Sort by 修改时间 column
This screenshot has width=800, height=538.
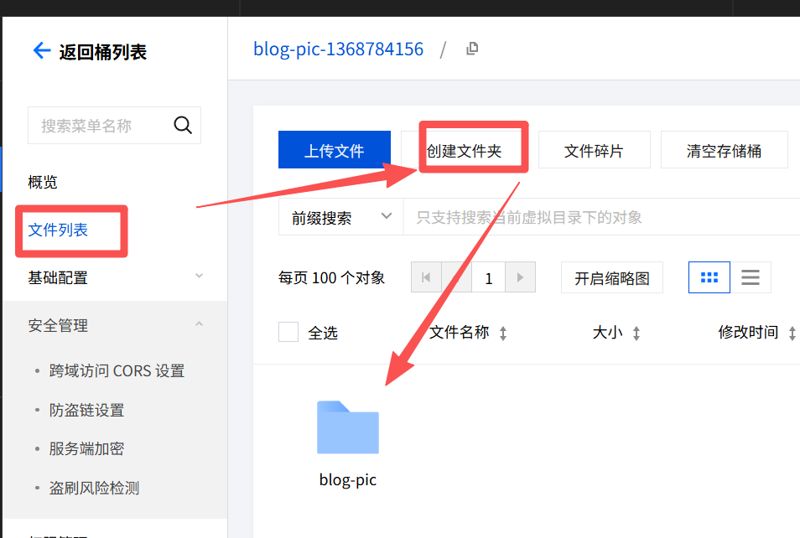click(x=792, y=333)
